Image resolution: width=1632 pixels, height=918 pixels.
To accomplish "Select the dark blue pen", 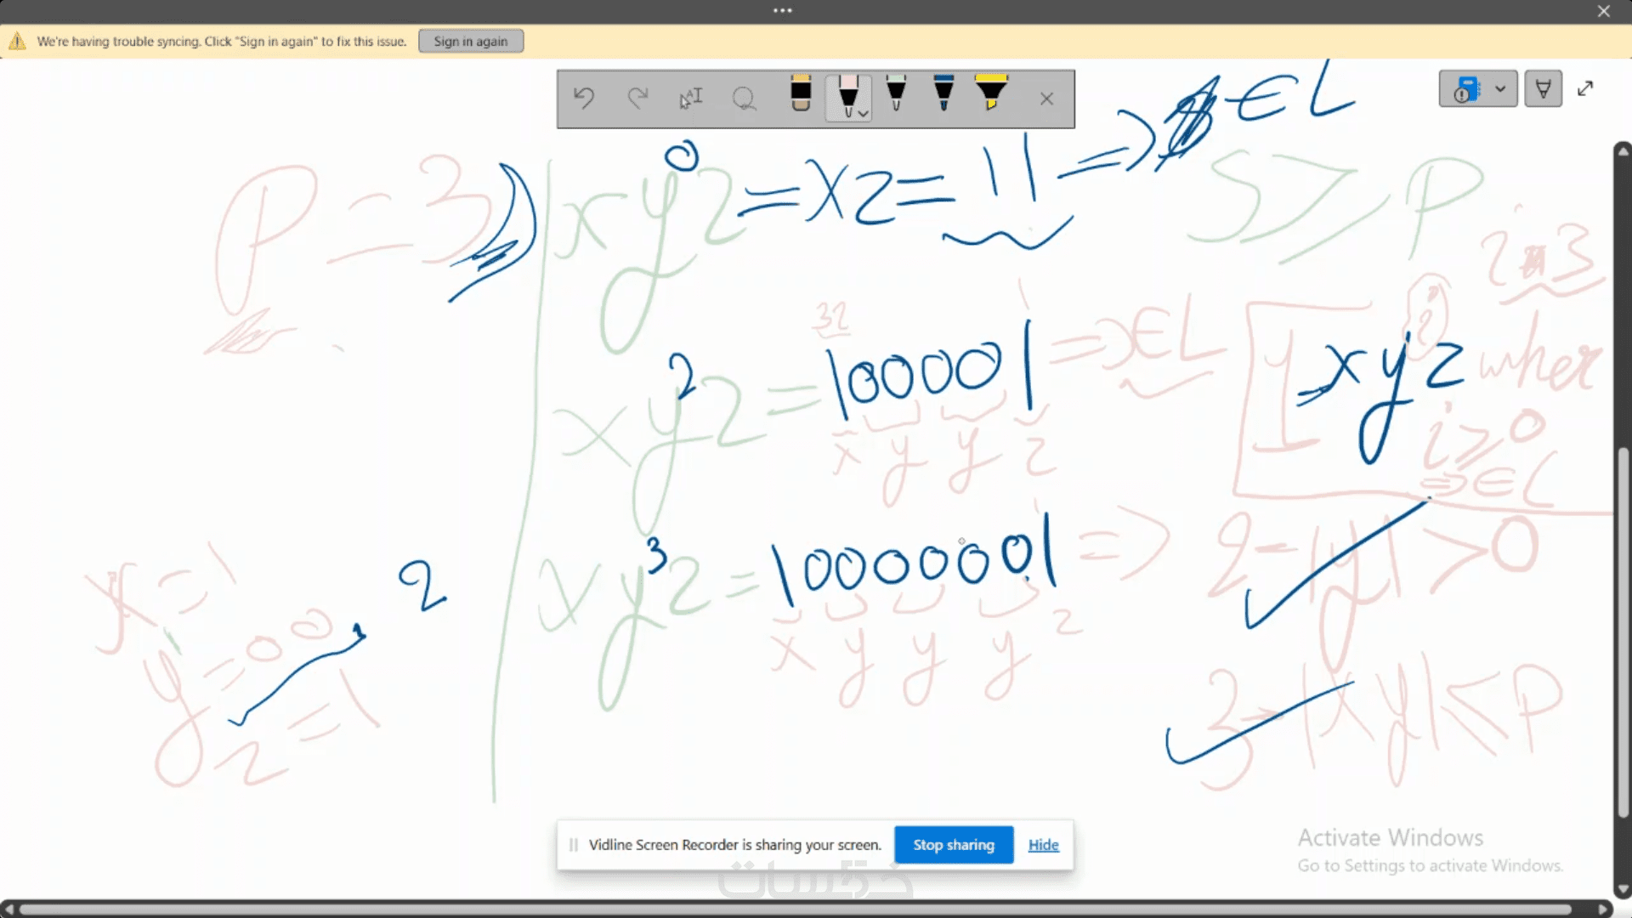I will pos(943,93).
